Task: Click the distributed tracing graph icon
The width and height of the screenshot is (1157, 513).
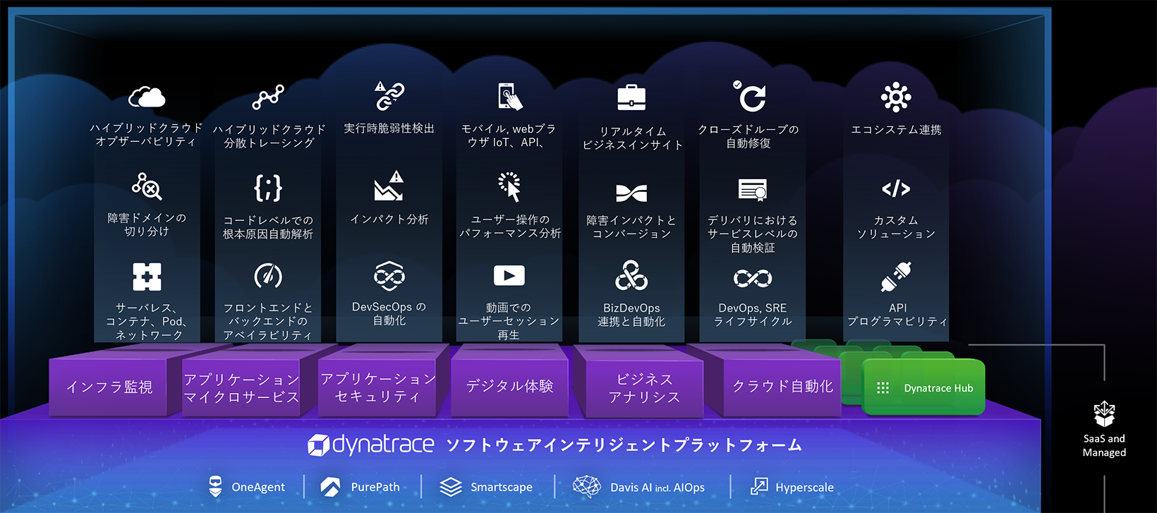Action: click(268, 97)
